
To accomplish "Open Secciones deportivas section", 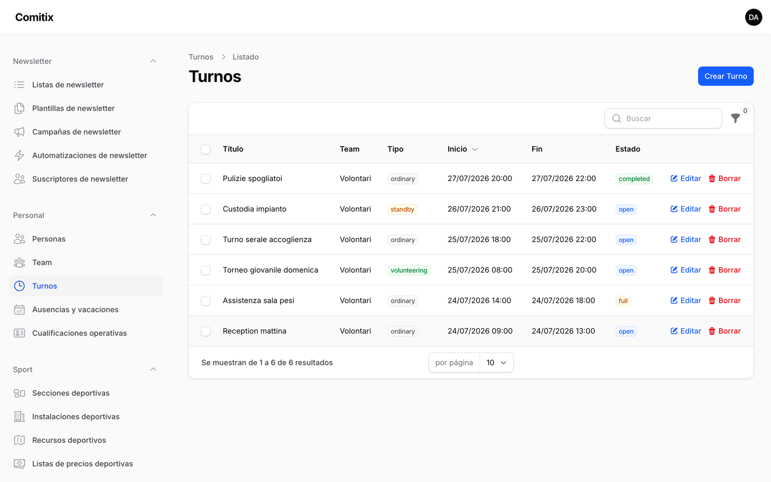I will coord(86,393).
